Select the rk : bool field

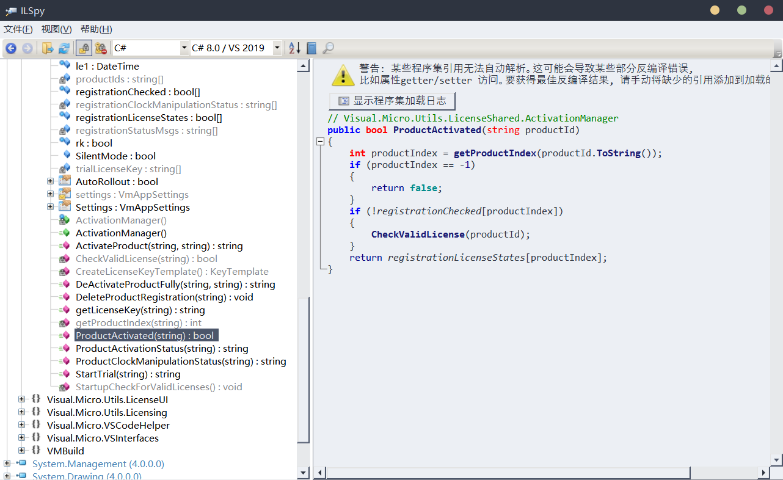click(x=94, y=143)
